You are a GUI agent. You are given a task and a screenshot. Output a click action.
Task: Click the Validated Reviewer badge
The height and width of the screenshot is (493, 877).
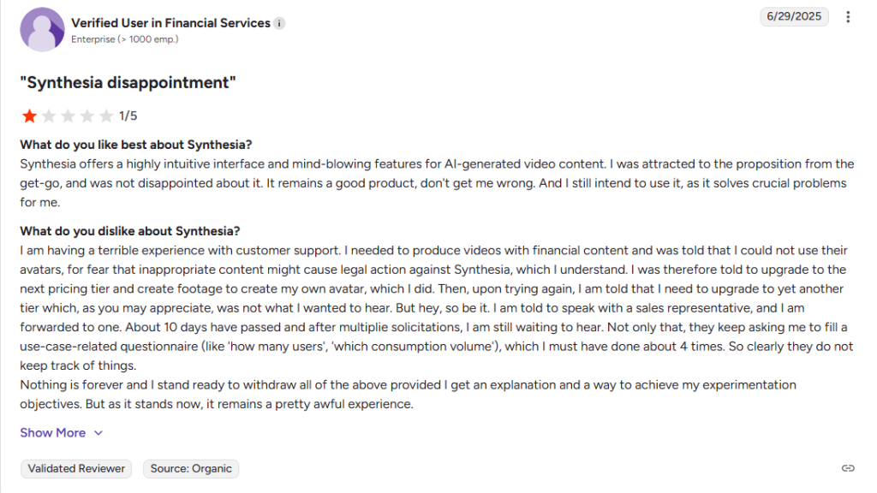click(76, 468)
